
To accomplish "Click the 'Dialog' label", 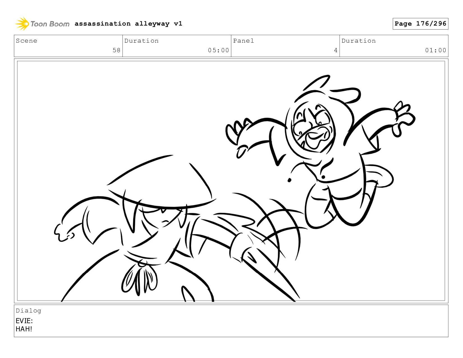I will [28, 311].
